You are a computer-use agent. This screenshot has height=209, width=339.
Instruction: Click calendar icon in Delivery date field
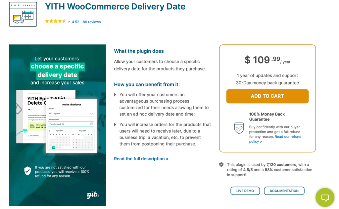click(x=92, y=124)
